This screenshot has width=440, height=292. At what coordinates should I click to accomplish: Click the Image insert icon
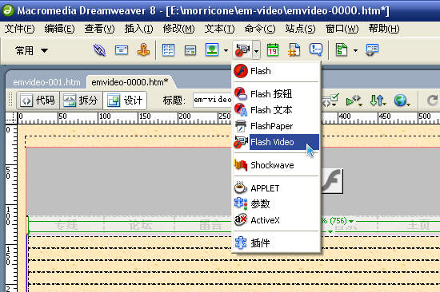pos(212,50)
